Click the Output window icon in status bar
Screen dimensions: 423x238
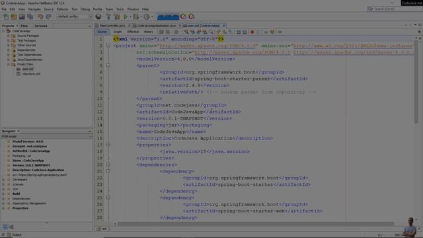9,235
